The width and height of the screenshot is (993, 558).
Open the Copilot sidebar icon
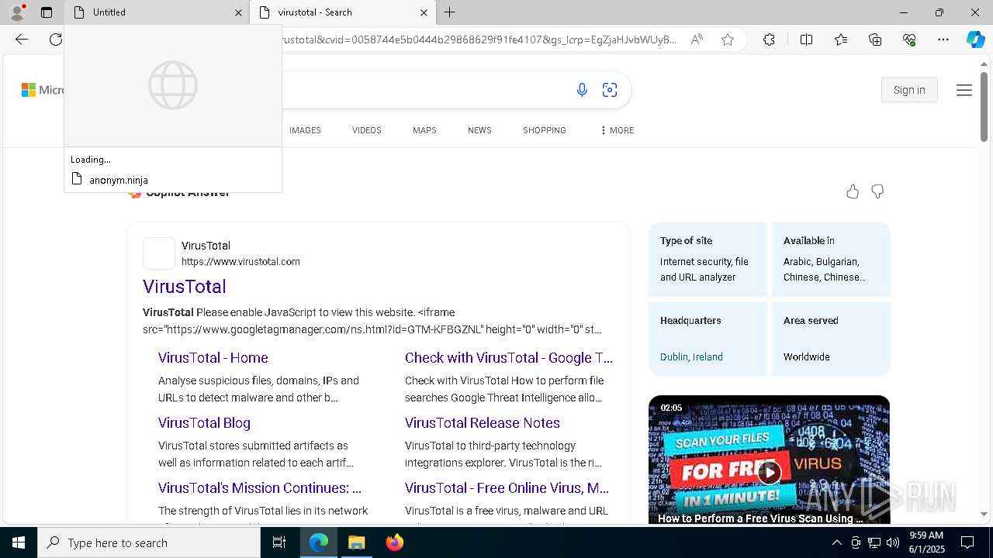tap(975, 40)
